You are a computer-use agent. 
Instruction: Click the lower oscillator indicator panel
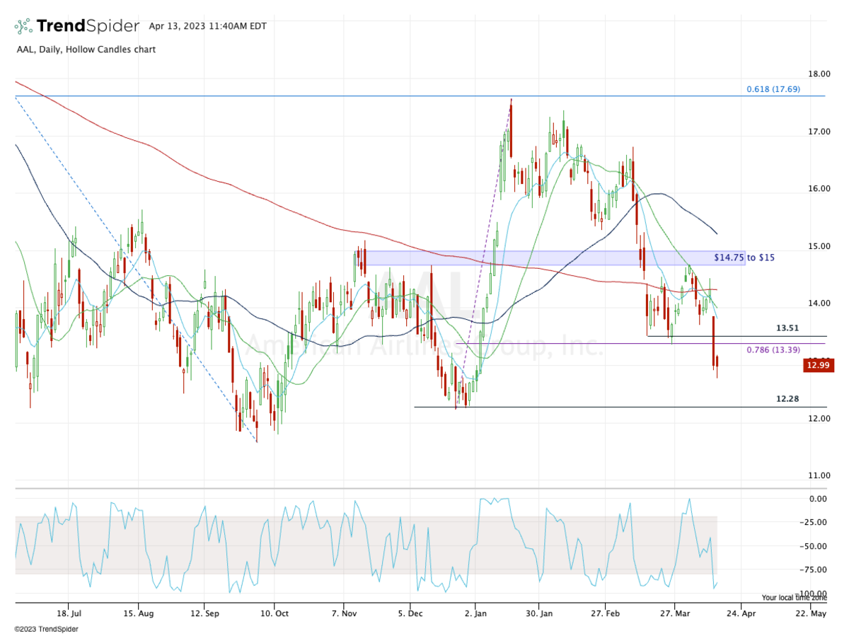(x=354, y=545)
